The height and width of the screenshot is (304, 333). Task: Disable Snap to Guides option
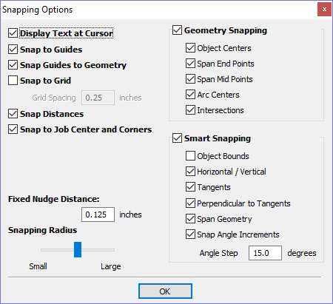click(13, 50)
